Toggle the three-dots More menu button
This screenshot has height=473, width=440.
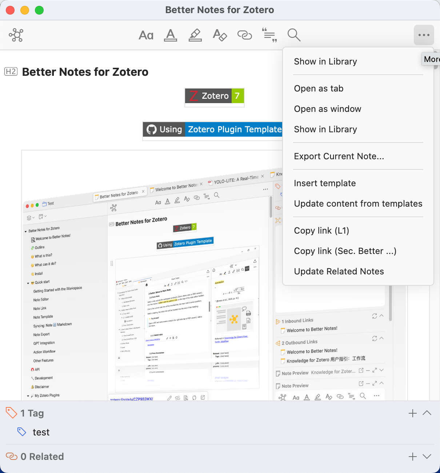(x=424, y=35)
